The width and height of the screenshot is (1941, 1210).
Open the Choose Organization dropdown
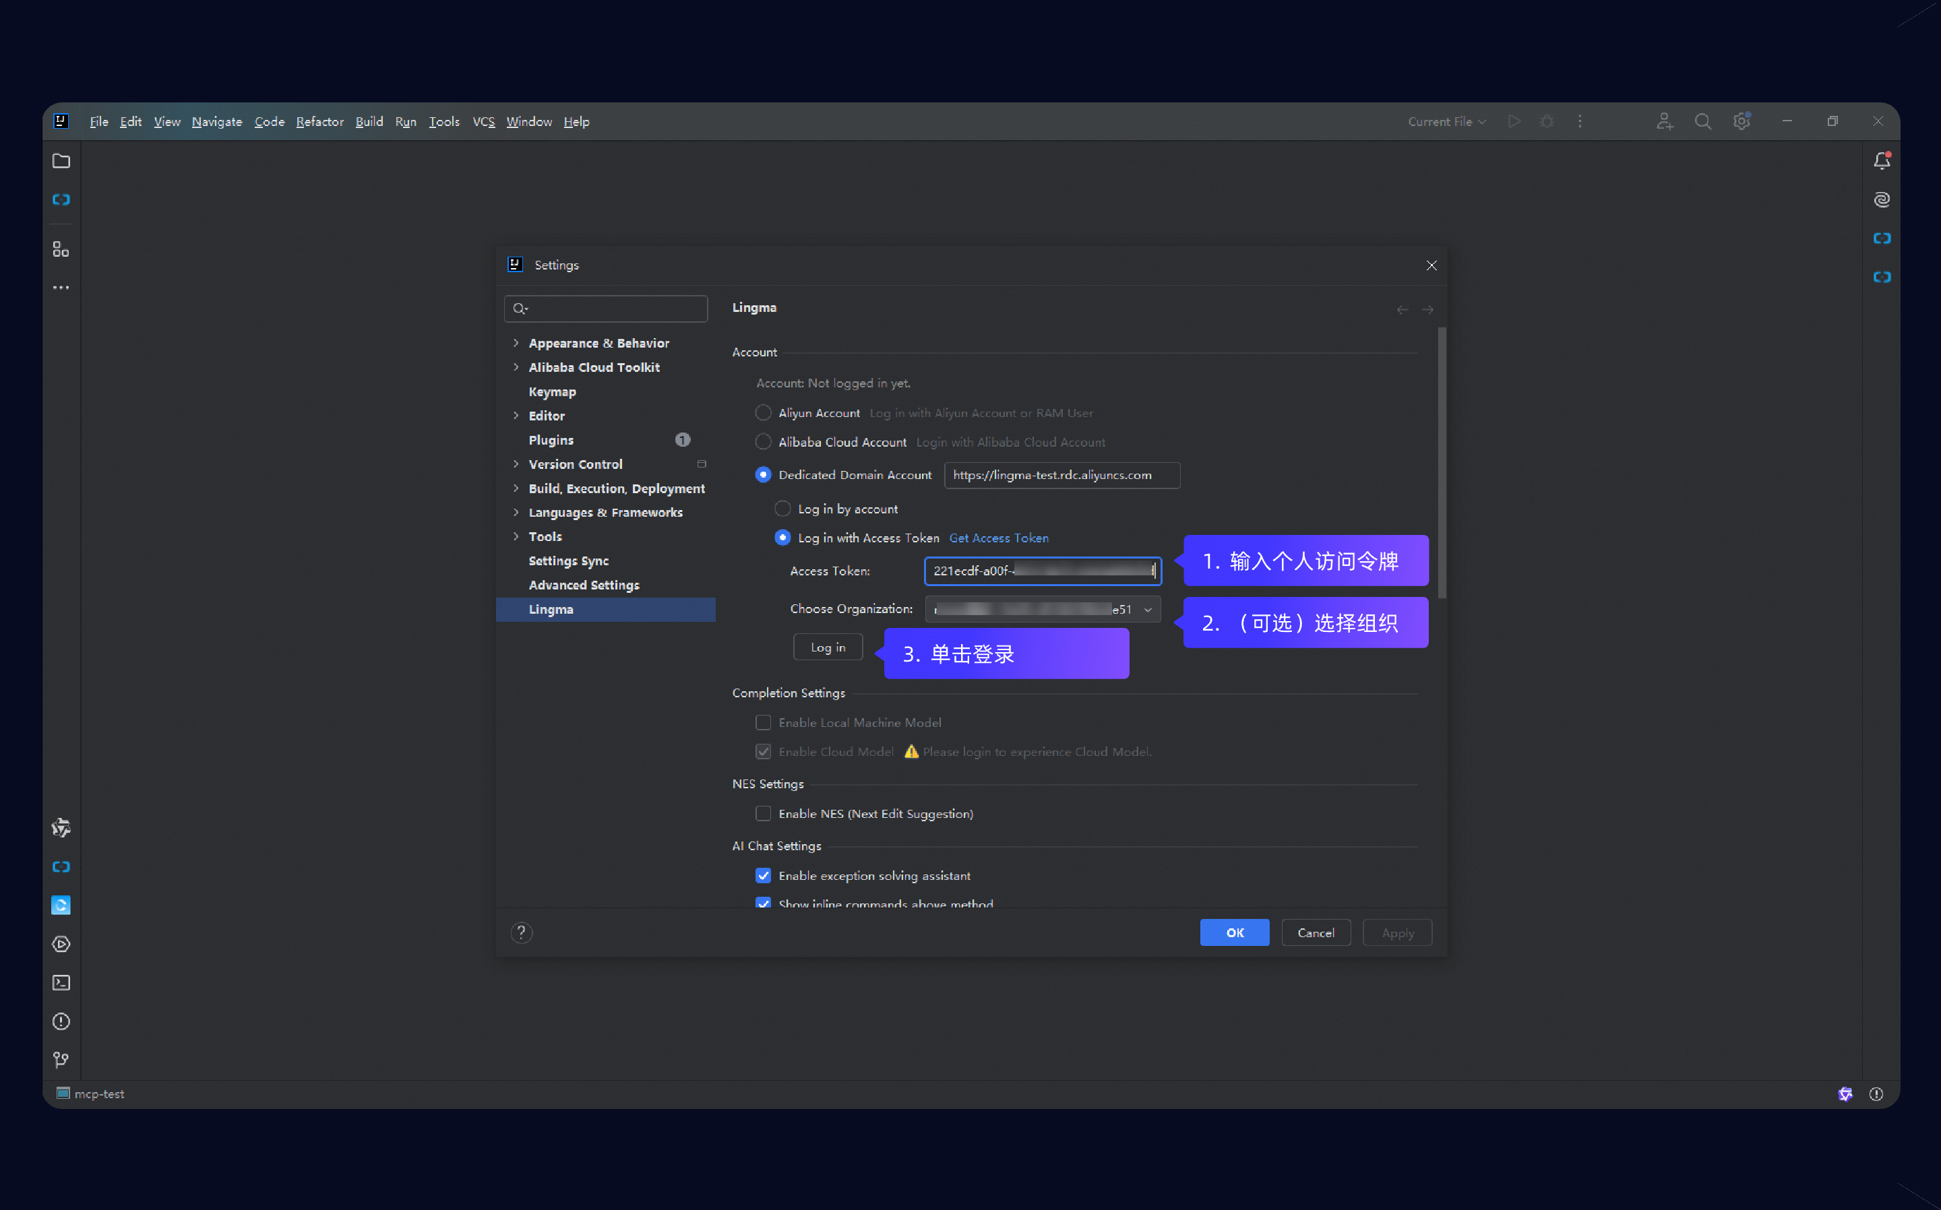coord(1147,610)
